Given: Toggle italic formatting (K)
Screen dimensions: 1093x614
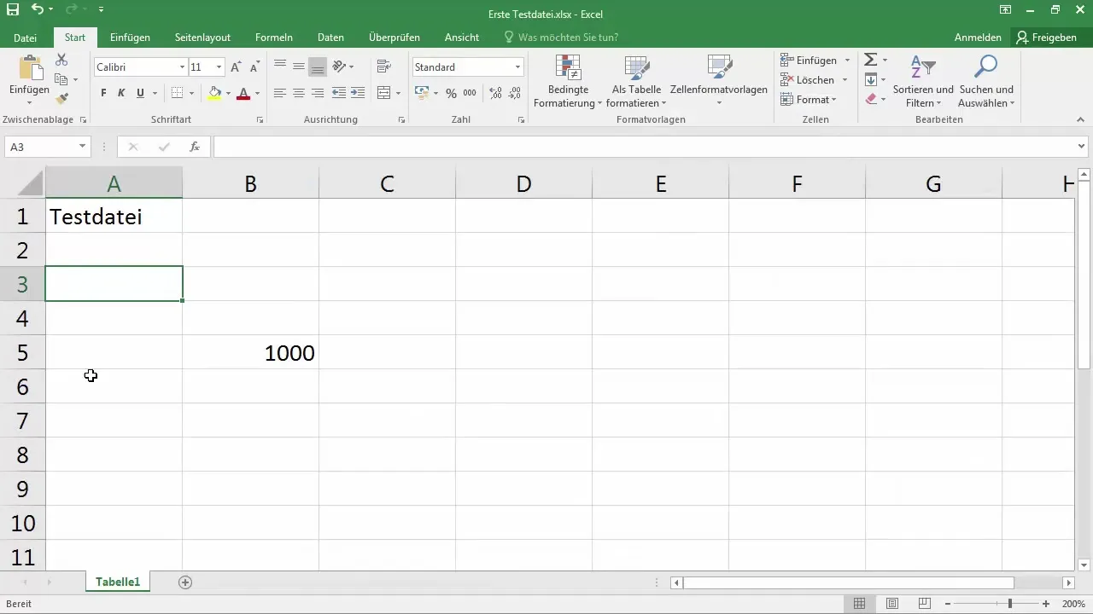Looking at the screenshot, I should [121, 93].
